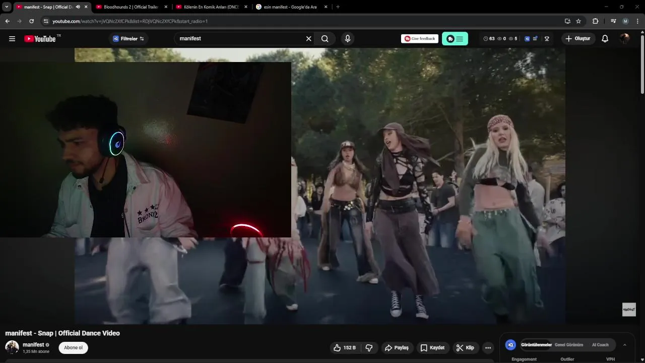Image resolution: width=645 pixels, height=363 pixels.
Task: Open the tab search dropdown arrow
Action: (7, 7)
